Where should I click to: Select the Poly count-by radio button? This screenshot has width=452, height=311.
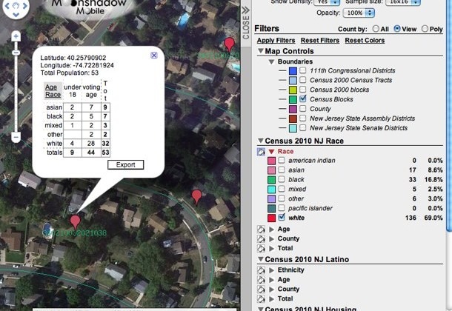point(425,29)
